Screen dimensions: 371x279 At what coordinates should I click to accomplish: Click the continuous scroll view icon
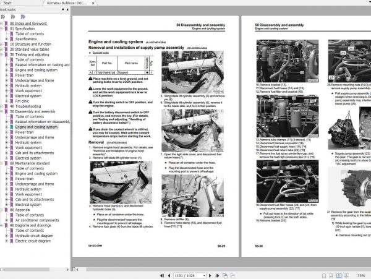coord(331,276)
